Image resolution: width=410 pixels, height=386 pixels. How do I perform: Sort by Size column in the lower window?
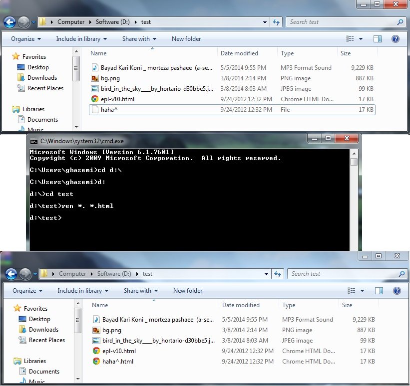(347, 305)
